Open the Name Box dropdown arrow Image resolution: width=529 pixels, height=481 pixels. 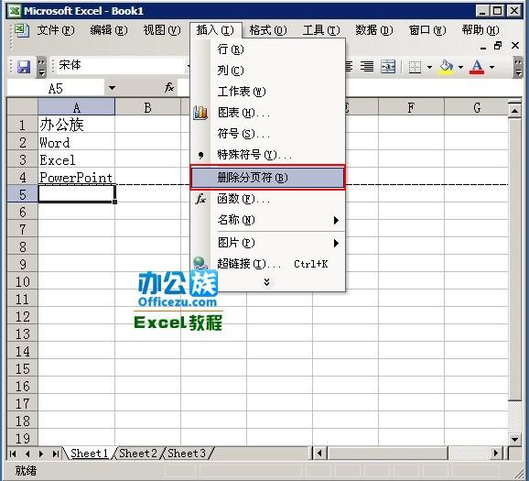coord(112,88)
